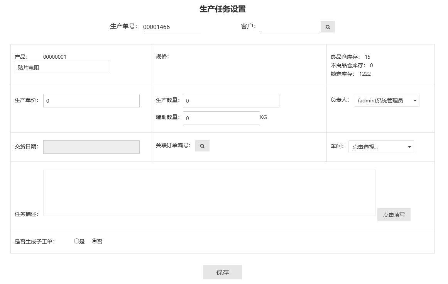Click the customer search magnifier icon

(x=328, y=27)
